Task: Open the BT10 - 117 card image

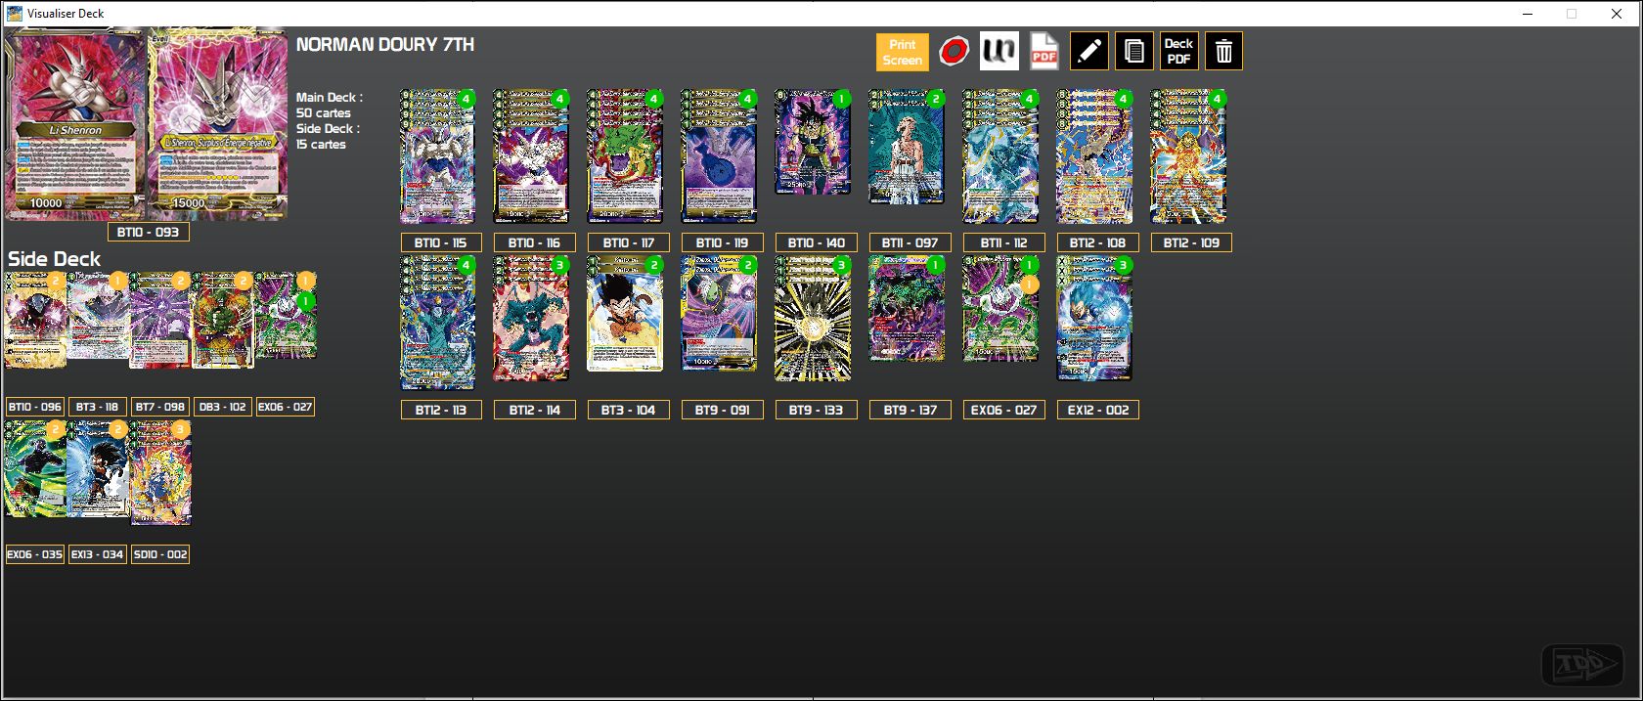Action: [x=625, y=156]
